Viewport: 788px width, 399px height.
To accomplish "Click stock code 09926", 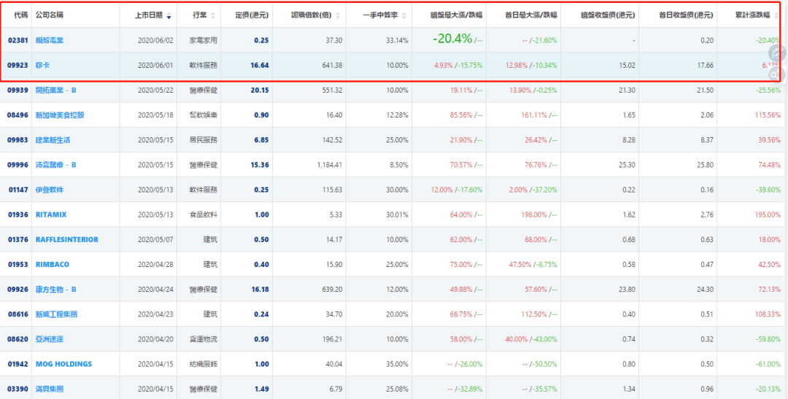I will click(18, 290).
